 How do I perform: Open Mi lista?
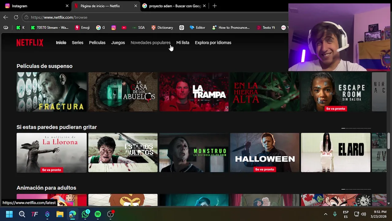183,43
